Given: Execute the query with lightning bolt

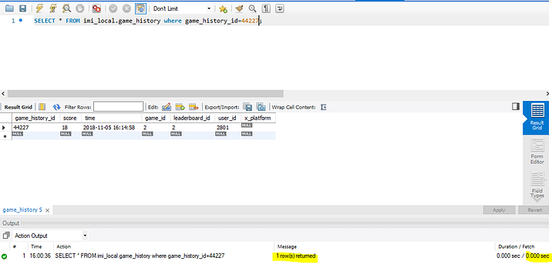Looking at the screenshot, I should coord(39,8).
